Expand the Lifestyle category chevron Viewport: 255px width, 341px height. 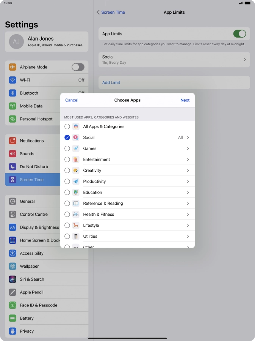pos(188,225)
